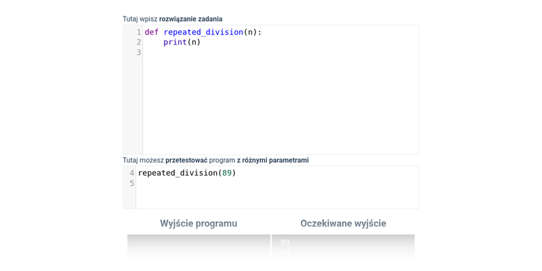Screen dimensions: 542x271
Task: Click the 'Tutaj wpisz rozwiązanie zadania' label
Action: tap(172, 19)
